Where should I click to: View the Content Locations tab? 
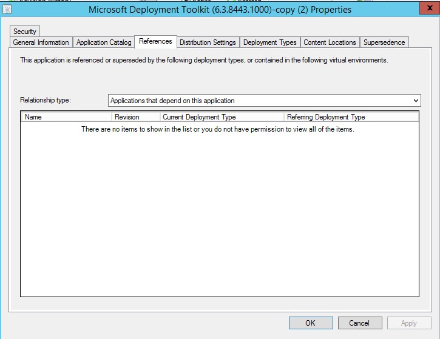click(x=330, y=42)
